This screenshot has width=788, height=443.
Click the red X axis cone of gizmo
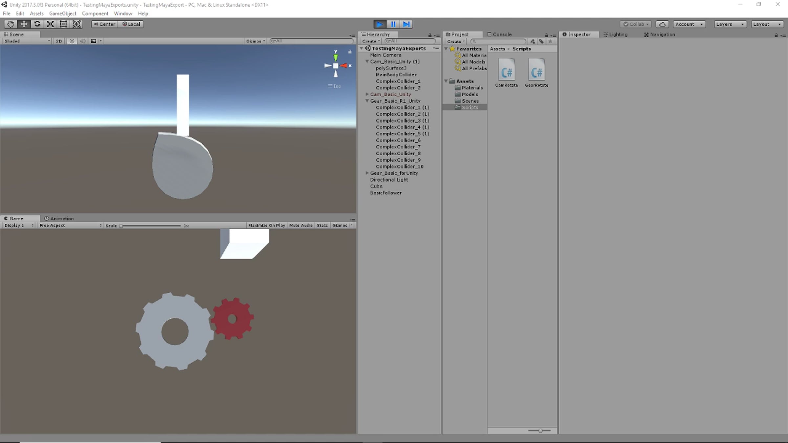pos(344,66)
